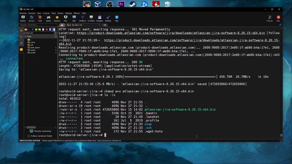The image size is (292, 164).
Task: Click the green atlassian-jira .bin filename in listing
Action: point(180,109)
